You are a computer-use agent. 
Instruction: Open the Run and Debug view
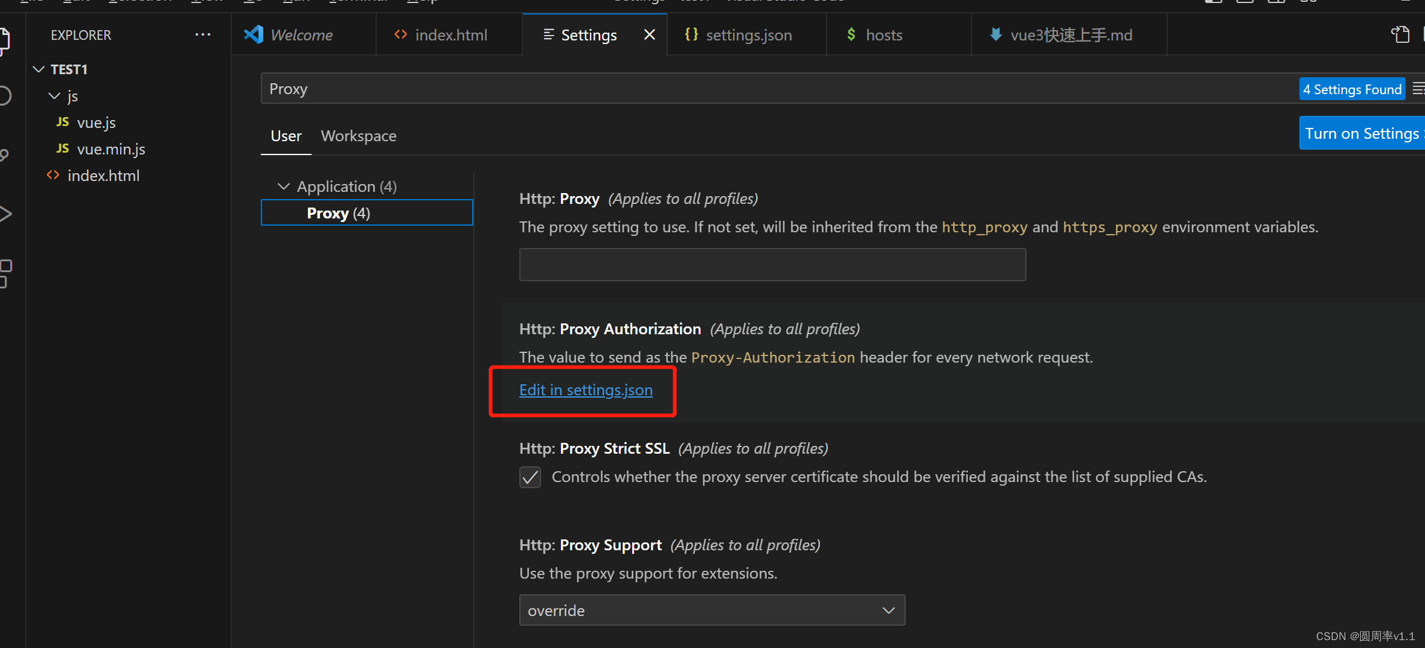tap(6, 213)
